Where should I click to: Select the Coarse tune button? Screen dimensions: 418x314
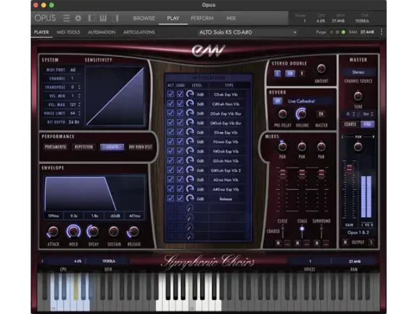pos(350,124)
